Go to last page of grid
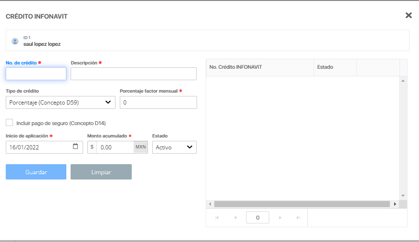419x242 pixels. [x=298, y=218]
